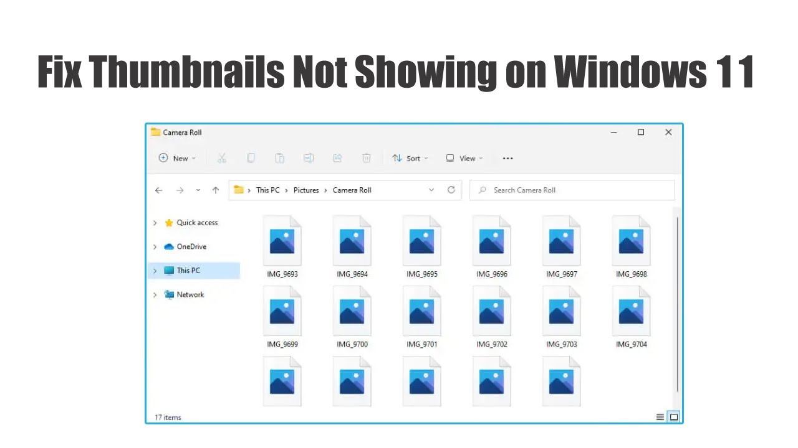Viewport: 798px width, 448px height.
Task: Click This PC in the address breadcrumb
Action: (268, 190)
